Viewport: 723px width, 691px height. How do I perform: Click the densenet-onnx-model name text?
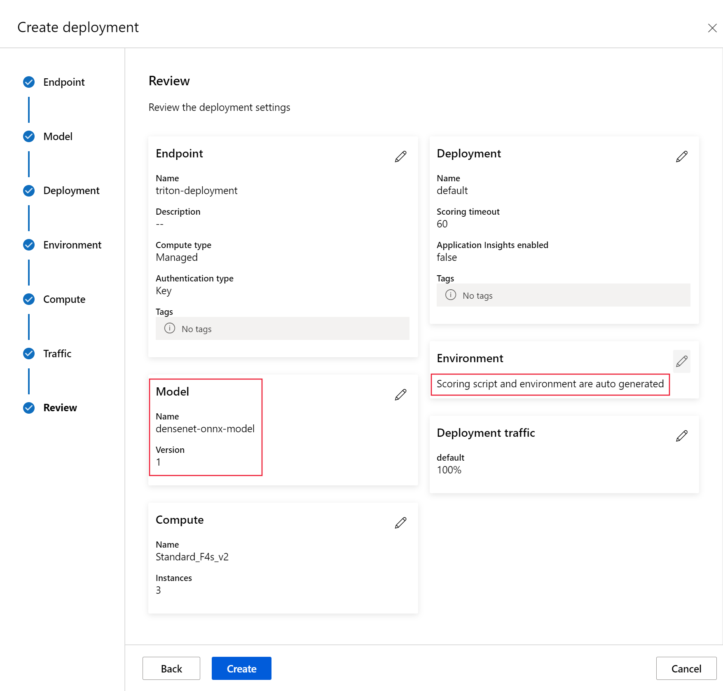(x=205, y=429)
